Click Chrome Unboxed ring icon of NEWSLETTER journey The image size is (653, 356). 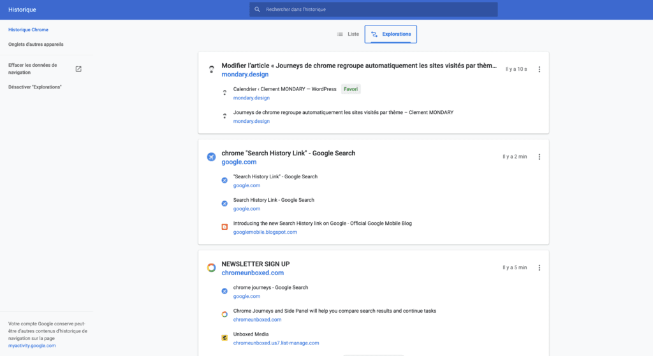click(212, 268)
